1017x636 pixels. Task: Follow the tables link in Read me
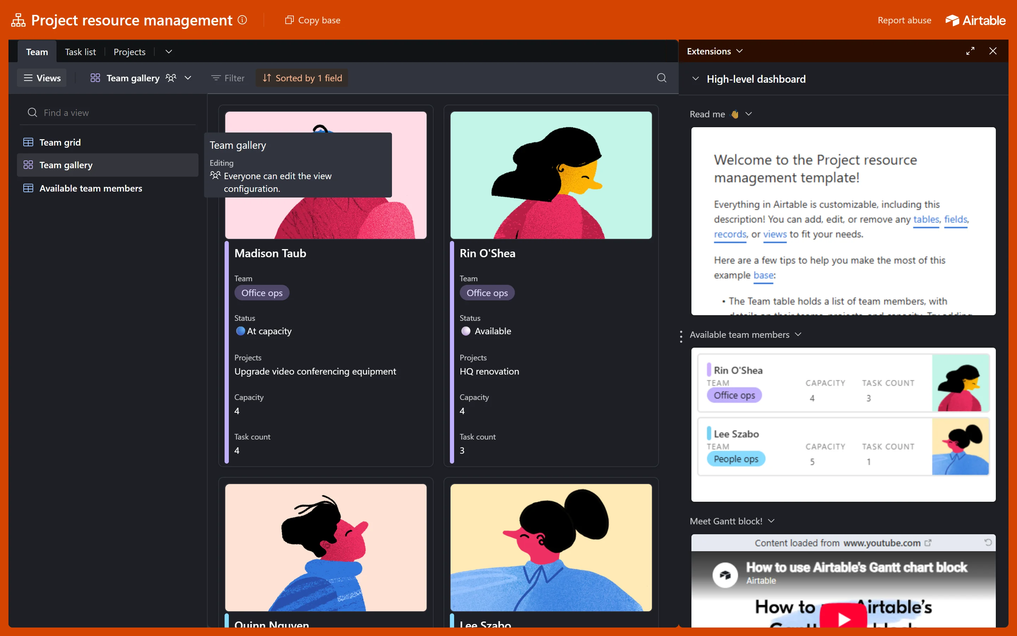926,219
